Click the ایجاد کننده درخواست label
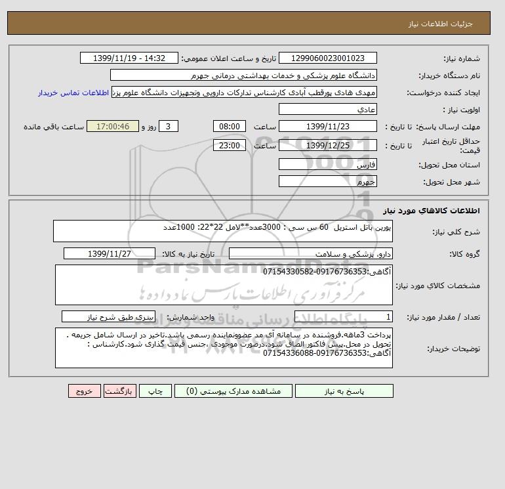The image size is (505, 489). coord(443,93)
